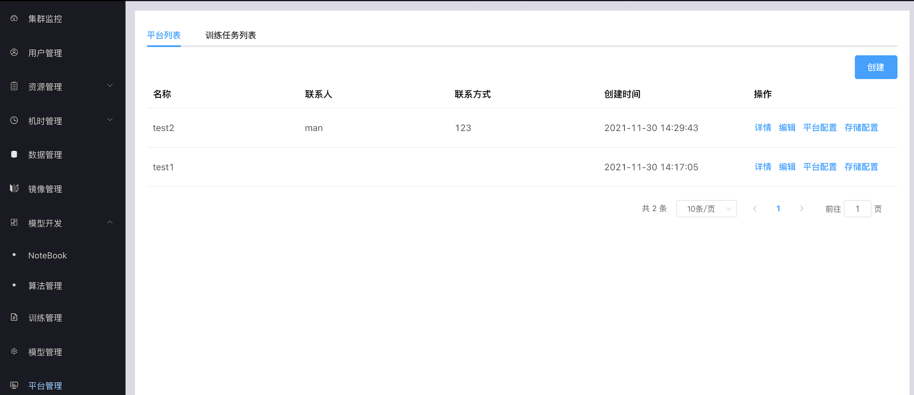Go to previous page arrow

coord(755,209)
